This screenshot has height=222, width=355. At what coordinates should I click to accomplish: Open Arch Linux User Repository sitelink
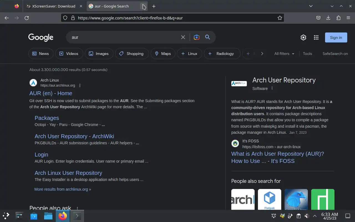pos(68,173)
